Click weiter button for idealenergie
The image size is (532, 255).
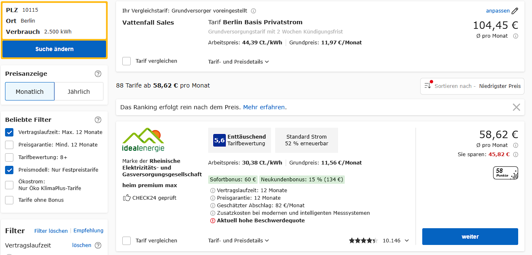tap(470, 237)
